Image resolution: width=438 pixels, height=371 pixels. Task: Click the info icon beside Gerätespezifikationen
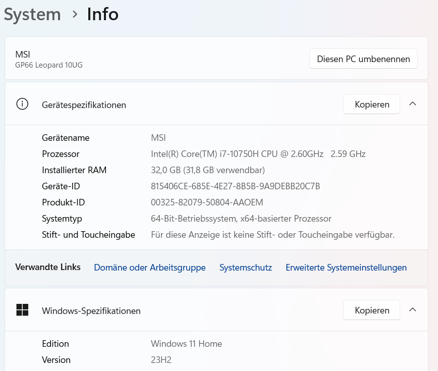pos(22,104)
